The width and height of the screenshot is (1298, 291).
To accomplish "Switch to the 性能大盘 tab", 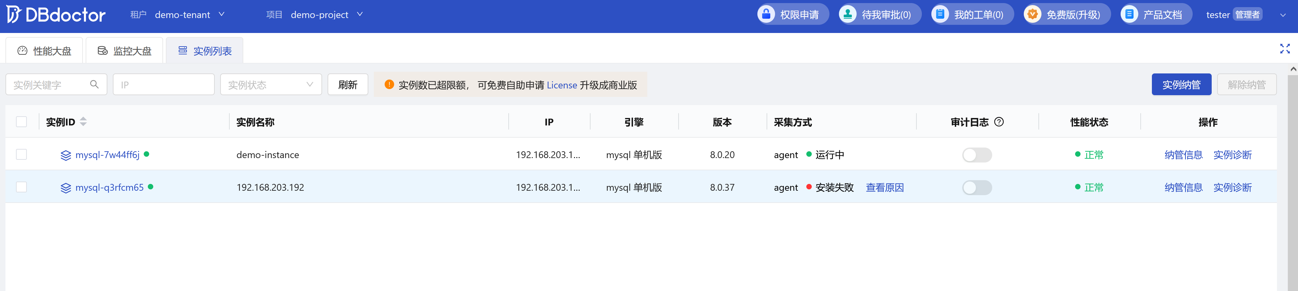I will (x=44, y=50).
